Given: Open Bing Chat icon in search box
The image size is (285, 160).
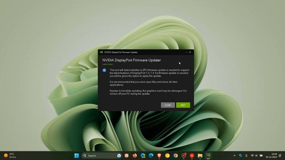Looking at the screenshot, I should [119, 156].
